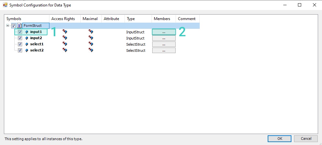This screenshot has width=322, height=145.
Task: Confirm with the OK button
Action: click(x=279, y=139)
